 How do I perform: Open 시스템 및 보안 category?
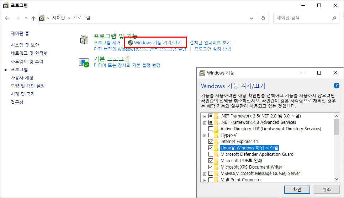[25, 45]
